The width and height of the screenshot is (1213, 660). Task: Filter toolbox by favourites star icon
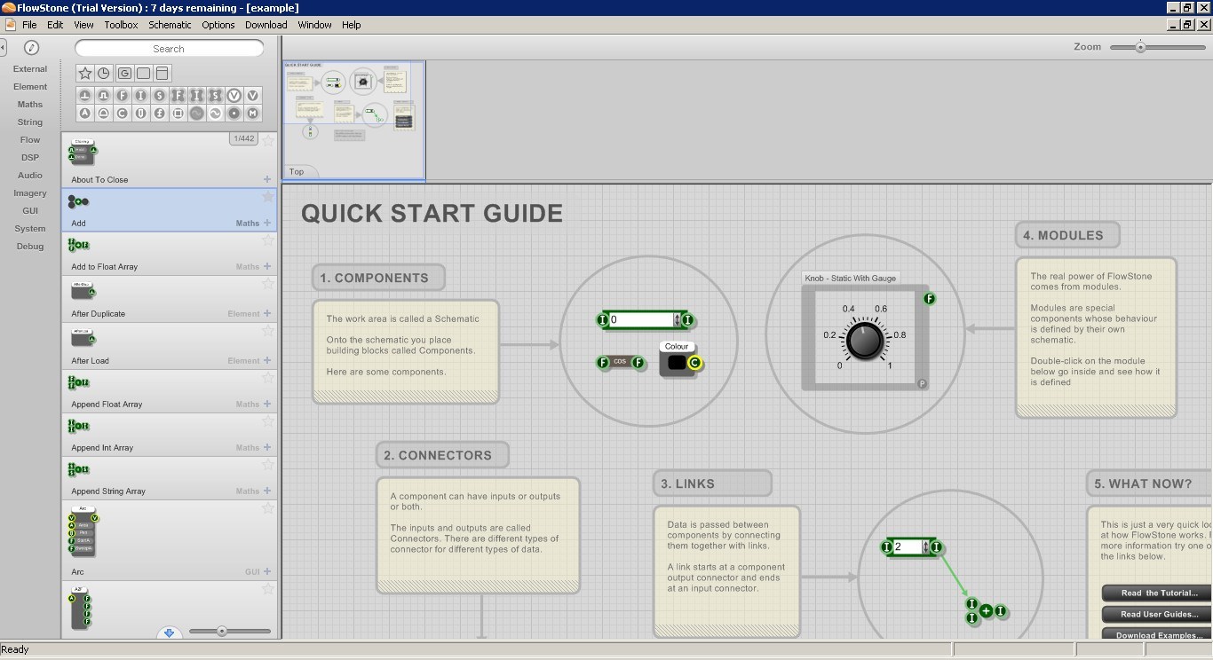tap(85, 74)
